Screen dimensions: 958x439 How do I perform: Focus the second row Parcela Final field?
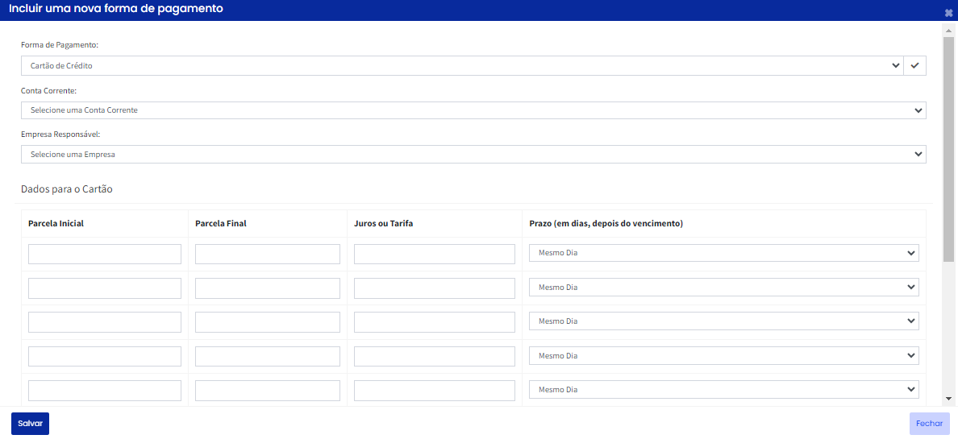coord(268,288)
